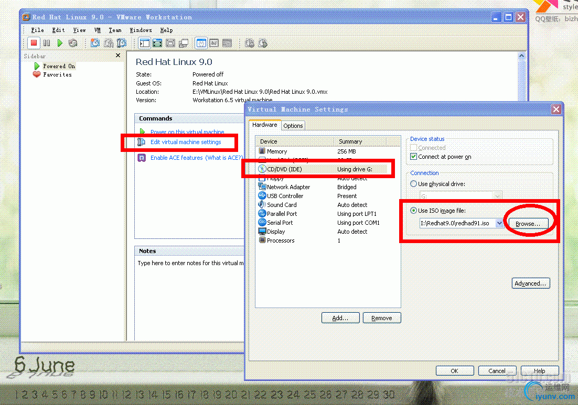Click the Device column header
Viewport: 578px width, 405px height.
point(295,141)
